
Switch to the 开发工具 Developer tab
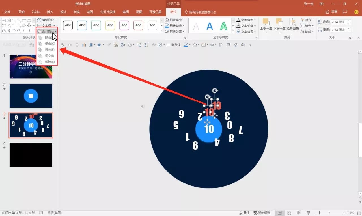[155, 12]
